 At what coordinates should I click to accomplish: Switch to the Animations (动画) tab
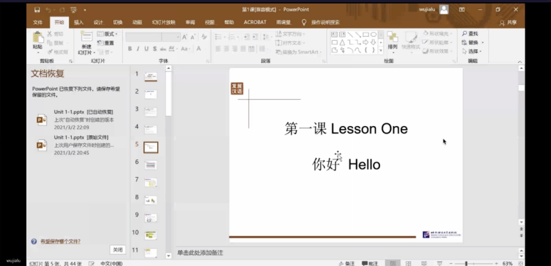(x=137, y=22)
